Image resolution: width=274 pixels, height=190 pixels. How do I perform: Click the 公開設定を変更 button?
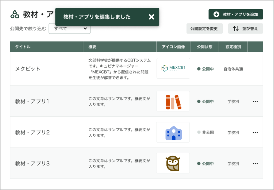click(x=204, y=29)
